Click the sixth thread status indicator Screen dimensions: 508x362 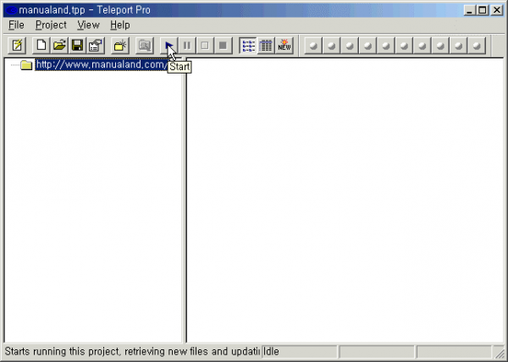(404, 46)
